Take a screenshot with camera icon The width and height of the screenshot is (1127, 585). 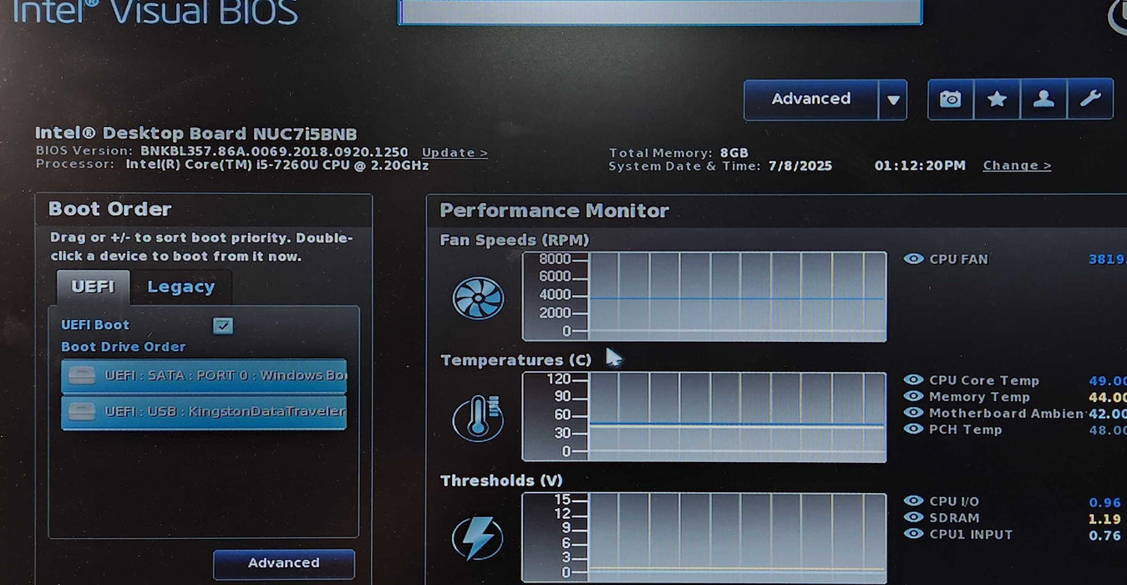[950, 99]
